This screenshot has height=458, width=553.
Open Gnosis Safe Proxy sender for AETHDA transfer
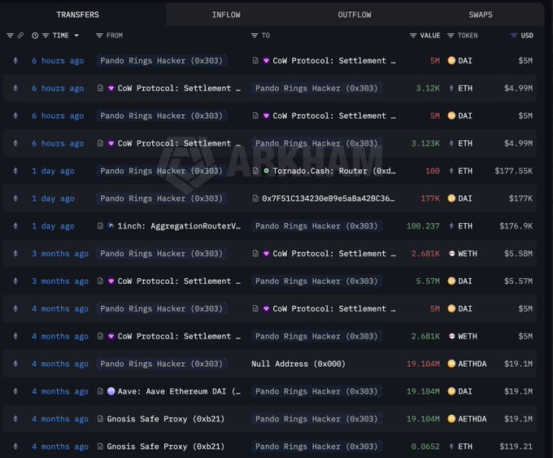coord(165,419)
